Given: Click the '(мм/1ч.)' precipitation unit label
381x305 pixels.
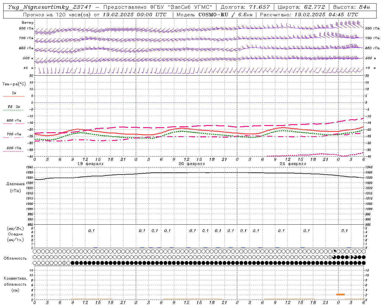Looking at the screenshot, I should (15, 240).
